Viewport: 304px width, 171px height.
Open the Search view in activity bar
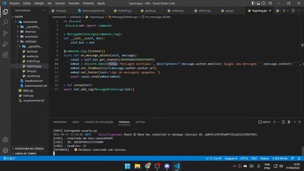pyautogui.click(x=5, y=22)
